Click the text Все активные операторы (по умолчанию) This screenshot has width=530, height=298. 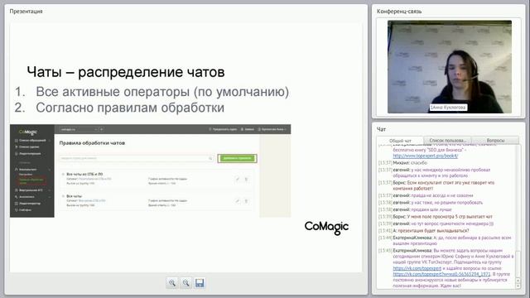162,92
